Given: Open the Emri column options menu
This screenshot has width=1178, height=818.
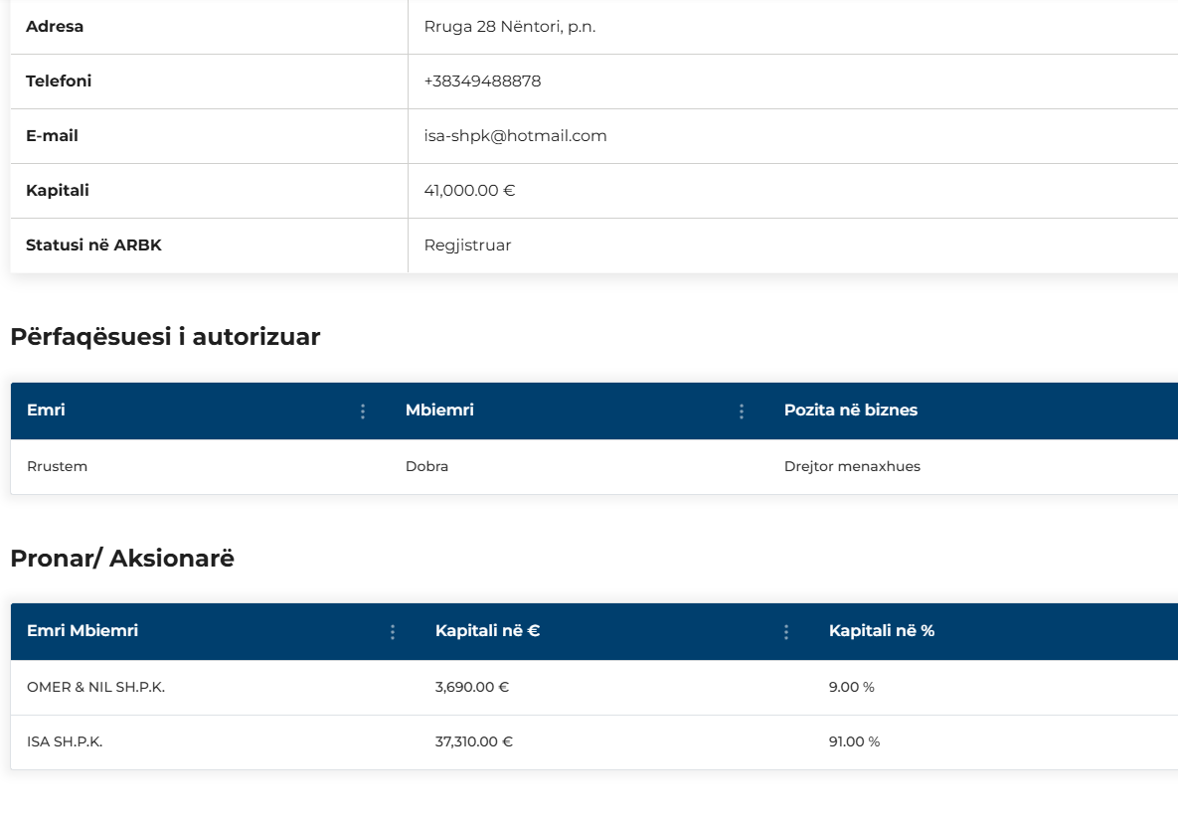Looking at the screenshot, I should pyautogui.click(x=363, y=411).
